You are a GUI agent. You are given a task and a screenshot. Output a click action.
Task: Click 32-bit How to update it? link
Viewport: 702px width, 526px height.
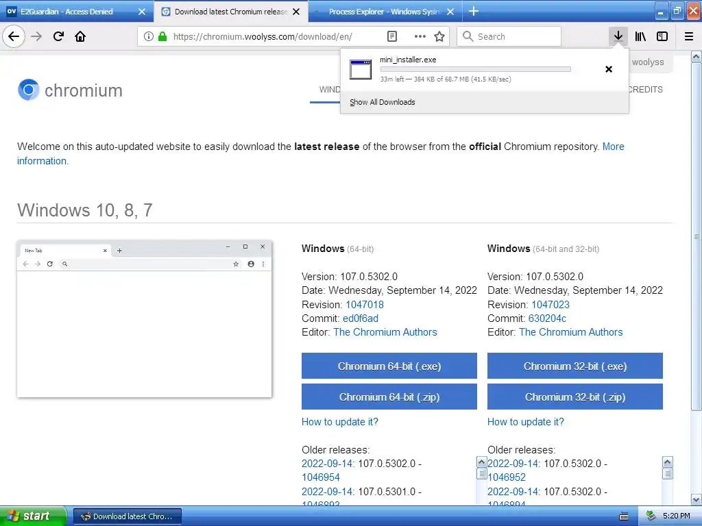pos(526,422)
